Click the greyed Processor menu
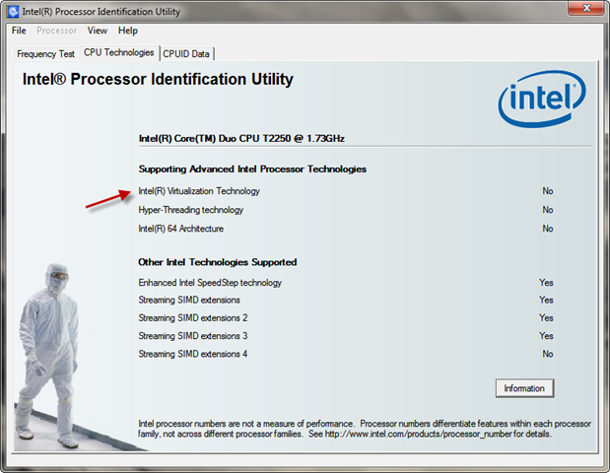This screenshot has width=610, height=473. pos(57,31)
